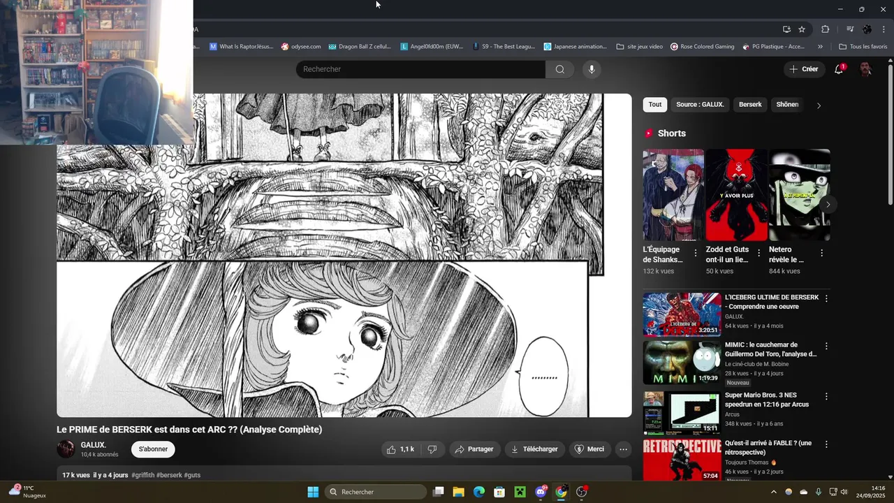Open Tous les favoris folder
Screen dimensions: 894x503
pos(863,47)
